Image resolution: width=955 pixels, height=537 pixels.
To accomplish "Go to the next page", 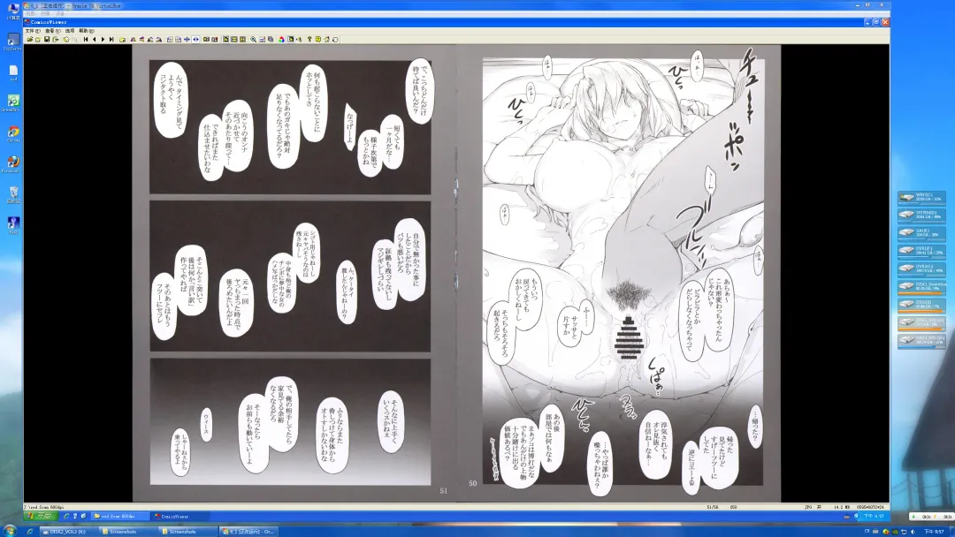I will click(103, 39).
